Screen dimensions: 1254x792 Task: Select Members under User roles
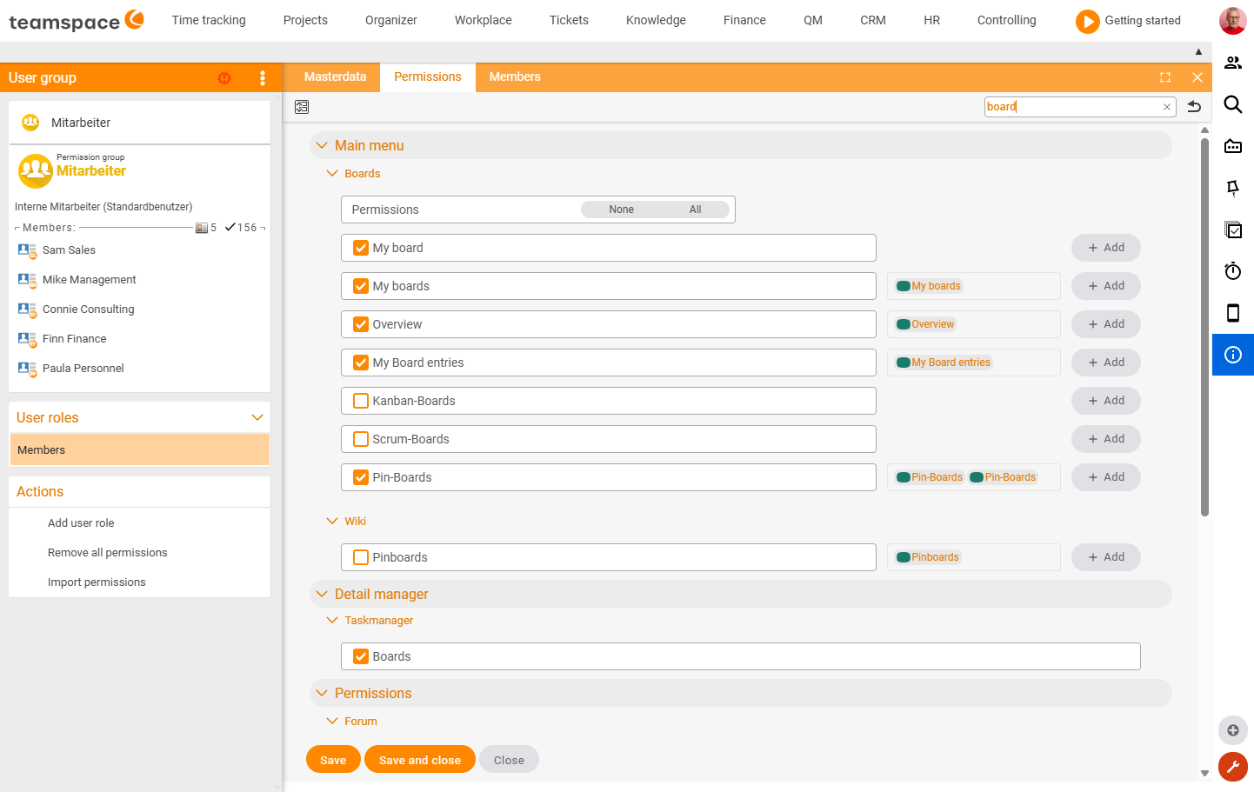coord(139,450)
